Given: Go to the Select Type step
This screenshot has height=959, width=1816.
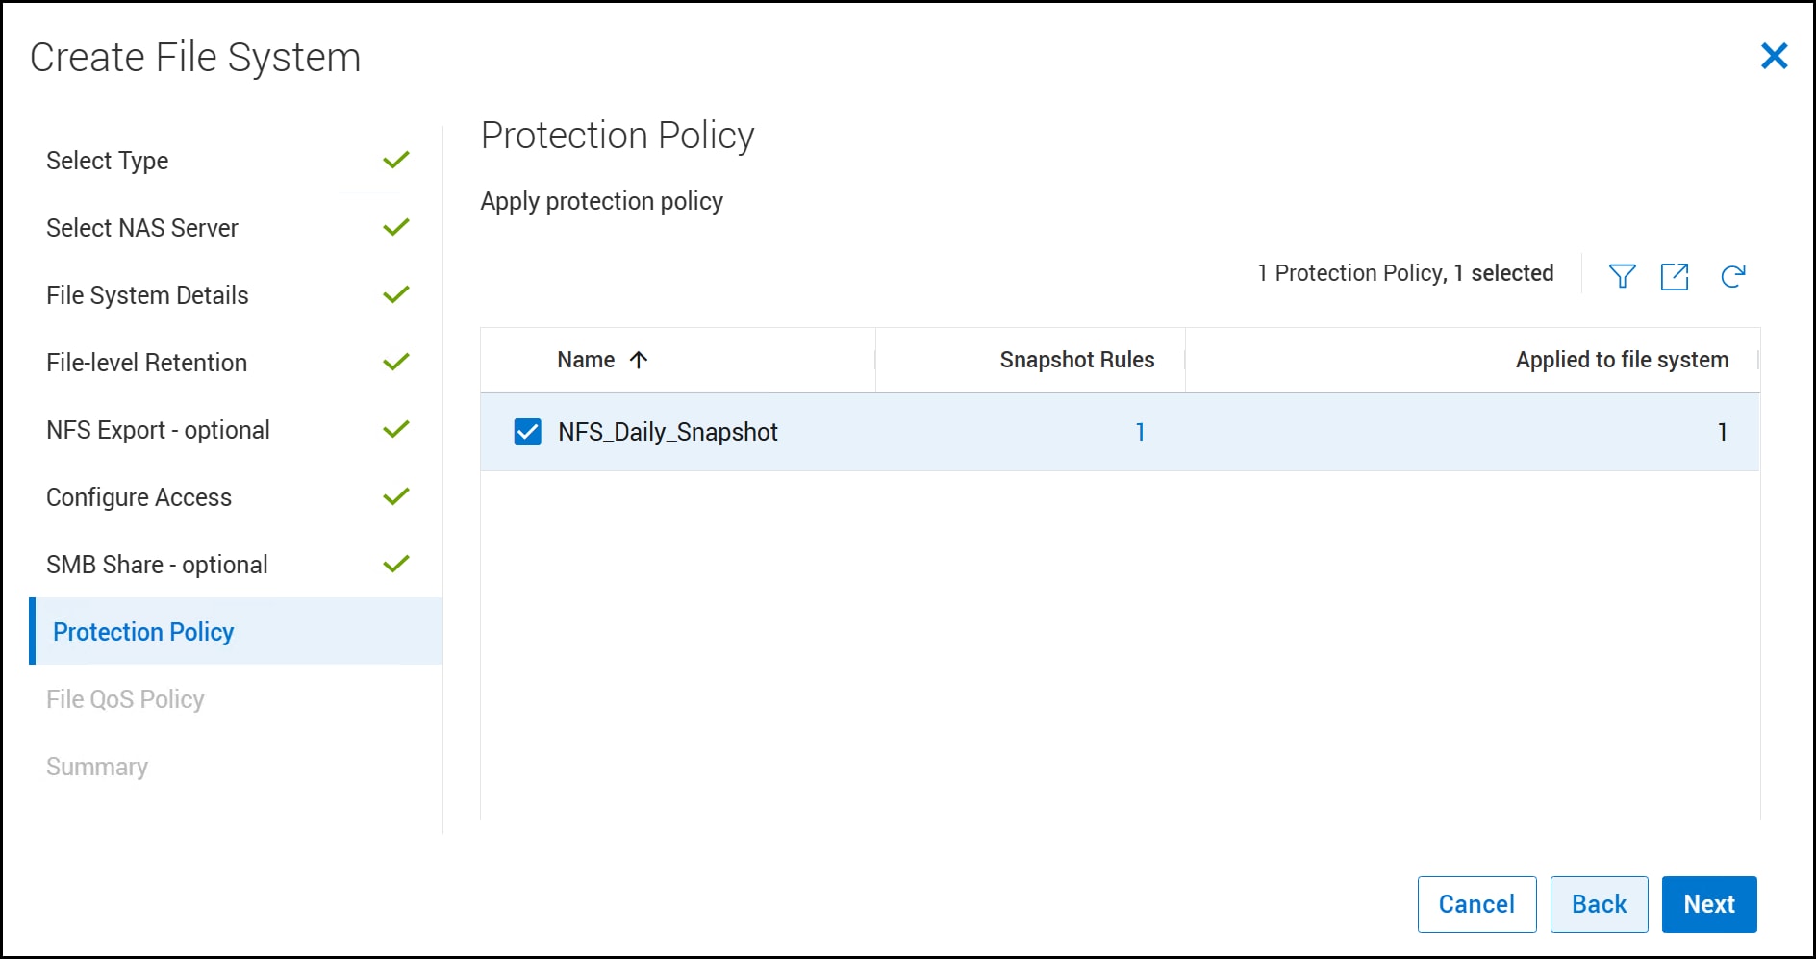Looking at the screenshot, I should tap(108, 161).
